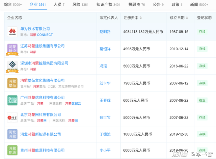The width and height of the screenshot is (216, 159).
Task: View legal representative 葛恒祥
Action: tap(105, 49)
